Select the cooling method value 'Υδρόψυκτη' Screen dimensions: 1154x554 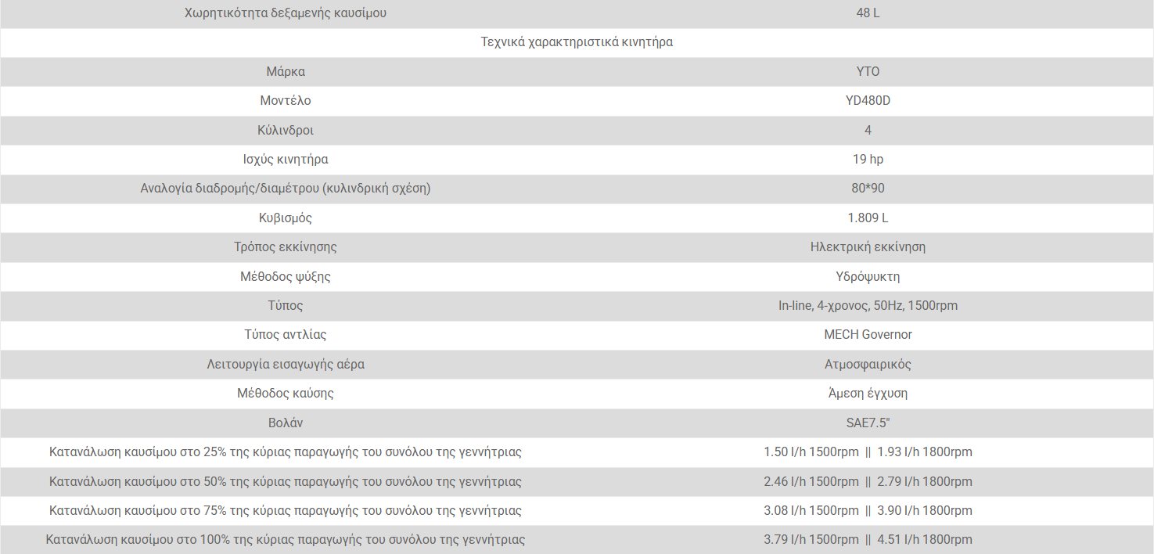pos(868,276)
